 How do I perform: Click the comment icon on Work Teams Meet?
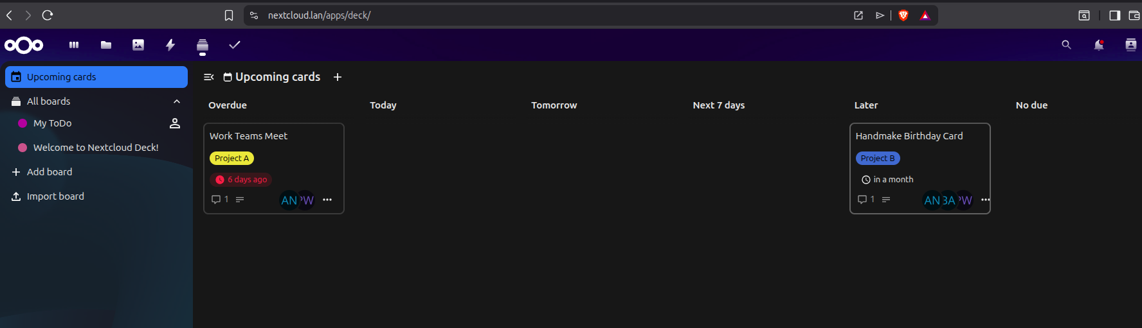(216, 200)
